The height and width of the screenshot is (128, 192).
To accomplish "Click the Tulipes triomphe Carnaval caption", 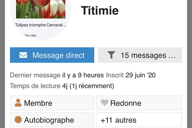I will pyautogui.click(x=41, y=25).
